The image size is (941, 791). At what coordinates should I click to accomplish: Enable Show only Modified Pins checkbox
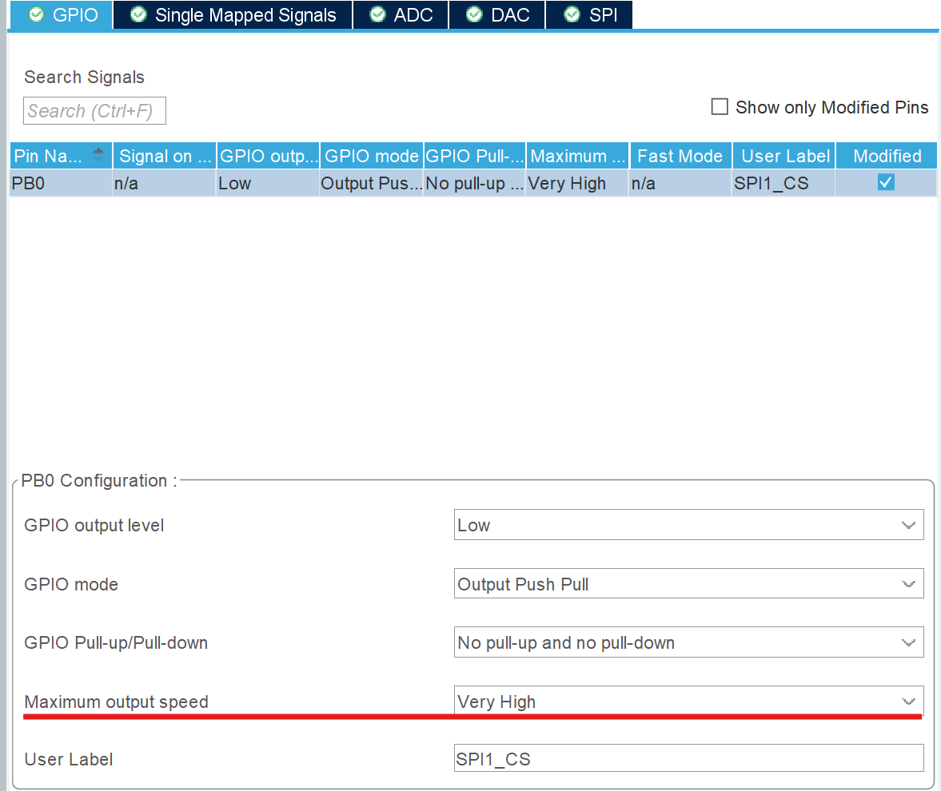720,107
